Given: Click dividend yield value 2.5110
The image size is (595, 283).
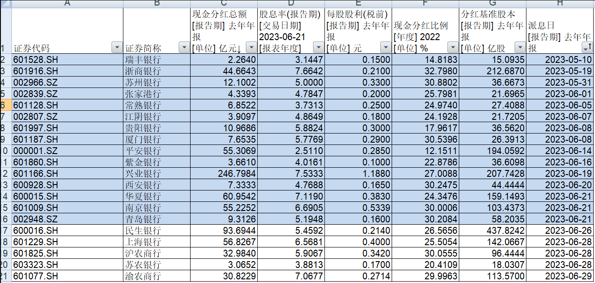Looking at the screenshot, I should [x=291, y=150].
